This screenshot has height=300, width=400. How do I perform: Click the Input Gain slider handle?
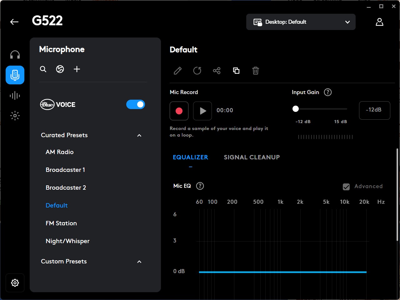tap(296, 109)
